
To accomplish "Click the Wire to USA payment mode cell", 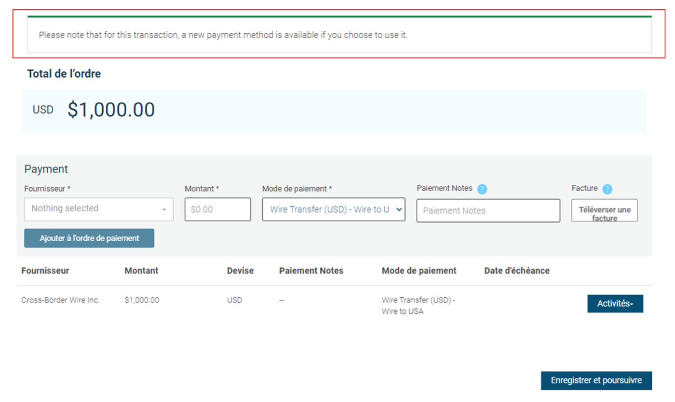I will (418, 305).
